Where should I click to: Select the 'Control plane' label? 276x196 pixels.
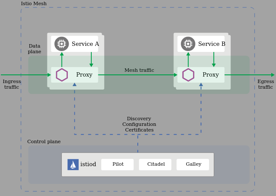pos(44,142)
